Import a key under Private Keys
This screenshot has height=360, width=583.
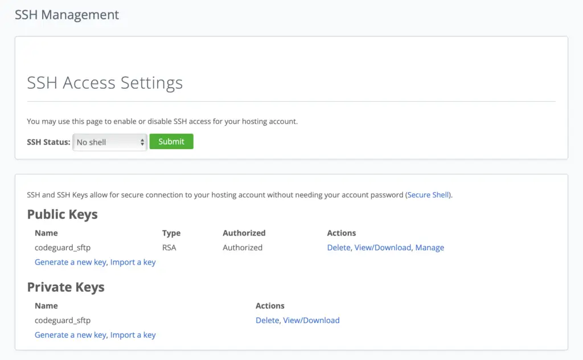pyautogui.click(x=133, y=335)
